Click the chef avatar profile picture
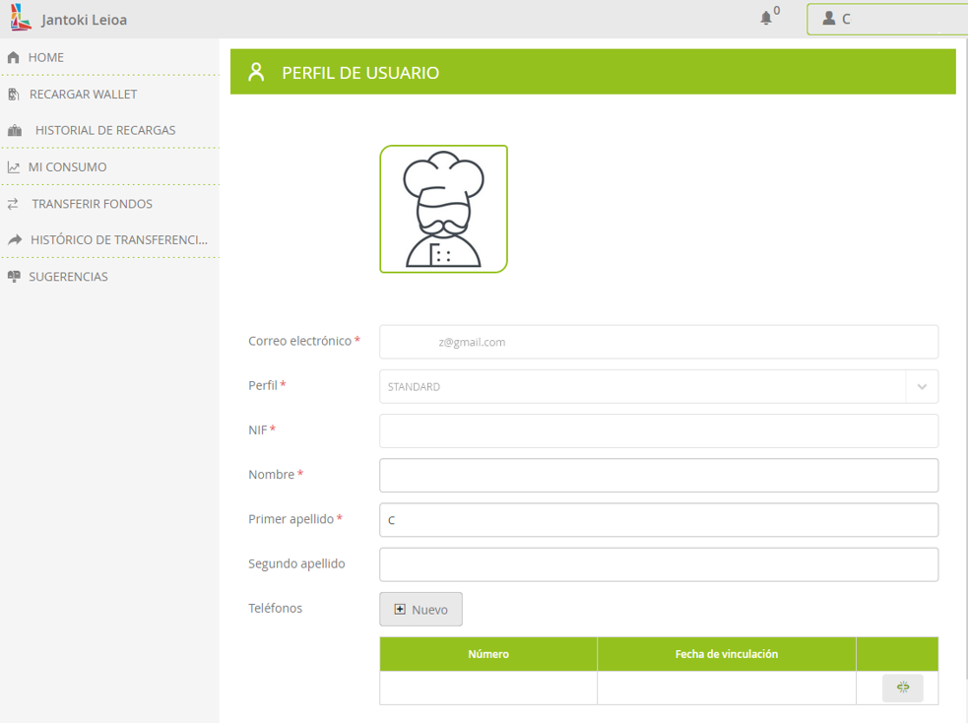The height and width of the screenshot is (723, 968). tap(443, 209)
